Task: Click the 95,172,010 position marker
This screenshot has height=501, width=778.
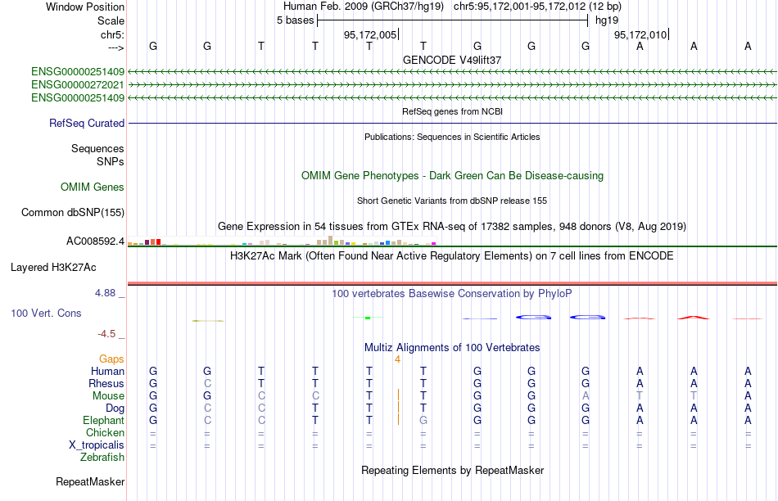Action: (640, 34)
